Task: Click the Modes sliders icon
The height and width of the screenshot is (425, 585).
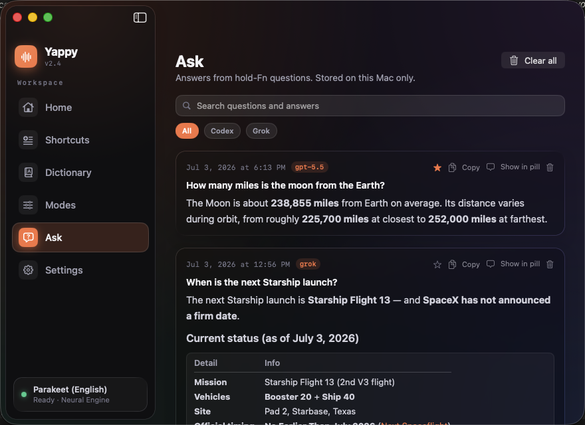Action: (x=28, y=205)
